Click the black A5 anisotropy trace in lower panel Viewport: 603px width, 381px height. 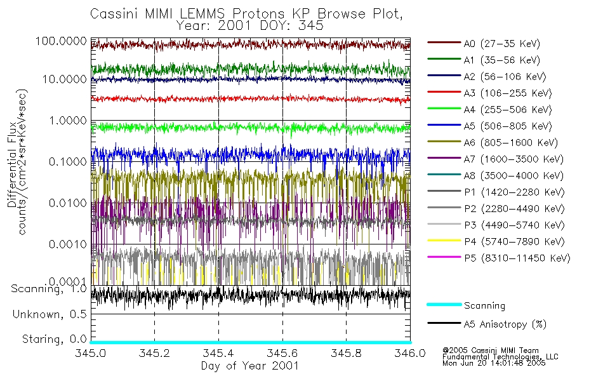pyautogui.click(x=250, y=297)
